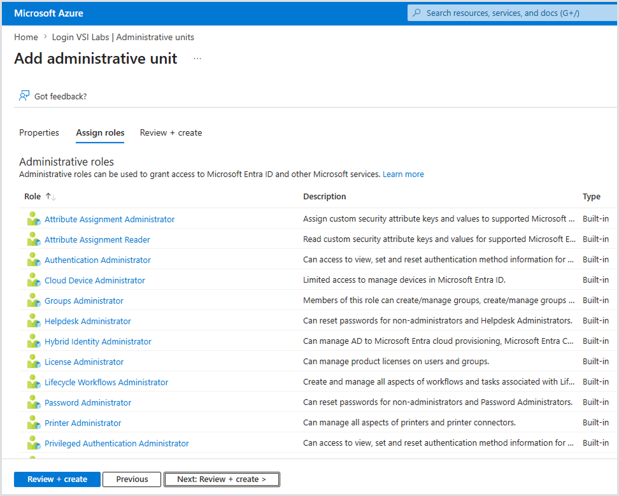Click Helpdesk Administrator description text

[438, 321]
